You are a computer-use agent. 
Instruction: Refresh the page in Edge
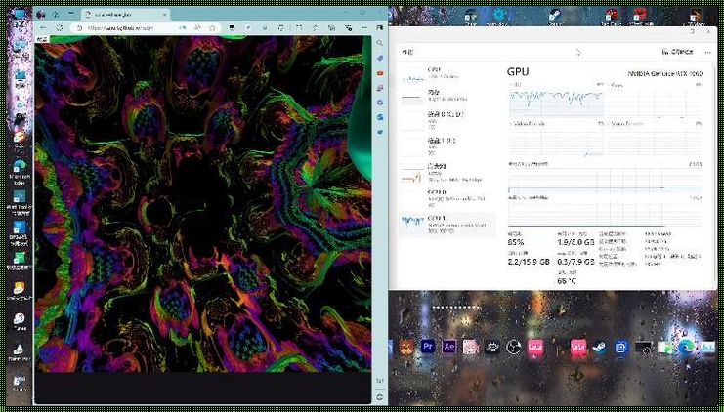coord(59,28)
